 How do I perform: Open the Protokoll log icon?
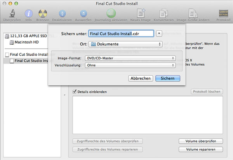coord(223,13)
